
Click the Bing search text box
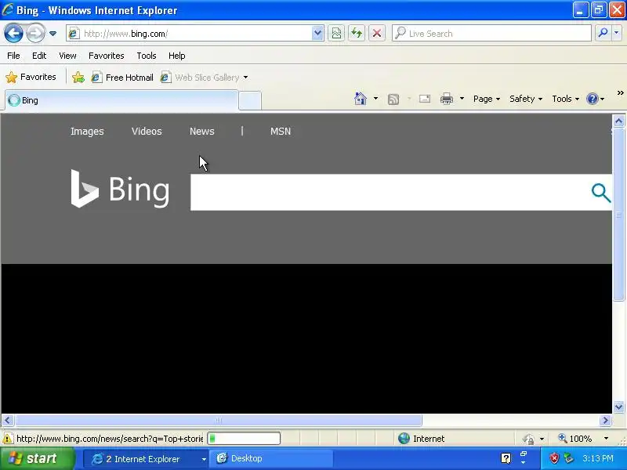point(388,192)
